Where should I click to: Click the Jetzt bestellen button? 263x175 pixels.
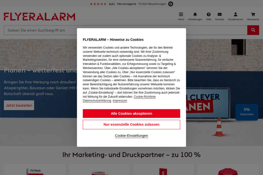tap(19, 105)
